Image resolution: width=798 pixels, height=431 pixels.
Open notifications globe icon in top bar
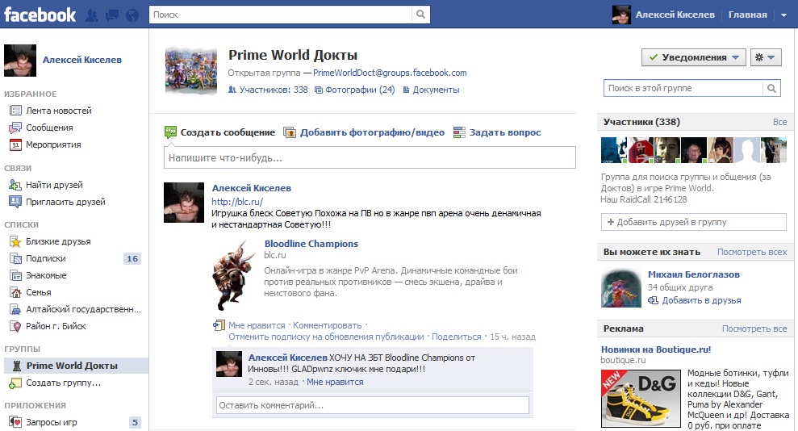tap(132, 15)
